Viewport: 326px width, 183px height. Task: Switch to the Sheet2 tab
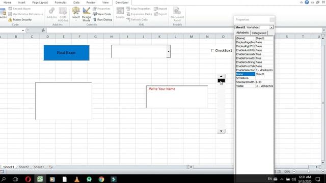pyautogui.click(x=24, y=167)
